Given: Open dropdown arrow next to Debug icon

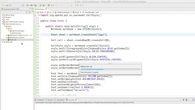Looking at the screenshot, I should click(x=29, y=5).
